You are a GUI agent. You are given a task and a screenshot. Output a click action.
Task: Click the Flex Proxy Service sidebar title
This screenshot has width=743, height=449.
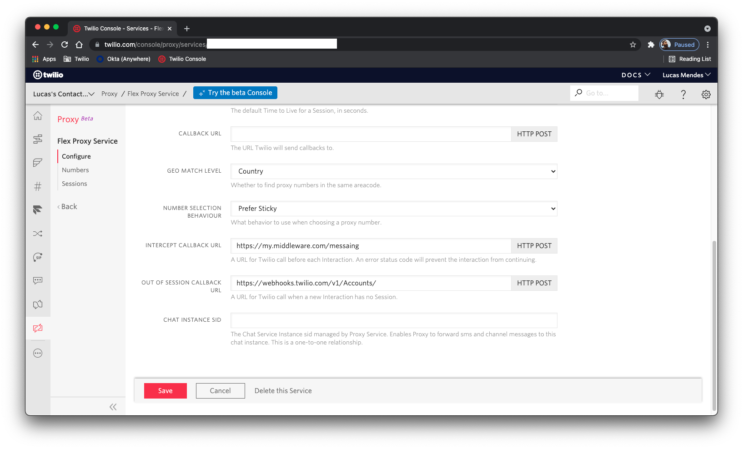pos(87,141)
